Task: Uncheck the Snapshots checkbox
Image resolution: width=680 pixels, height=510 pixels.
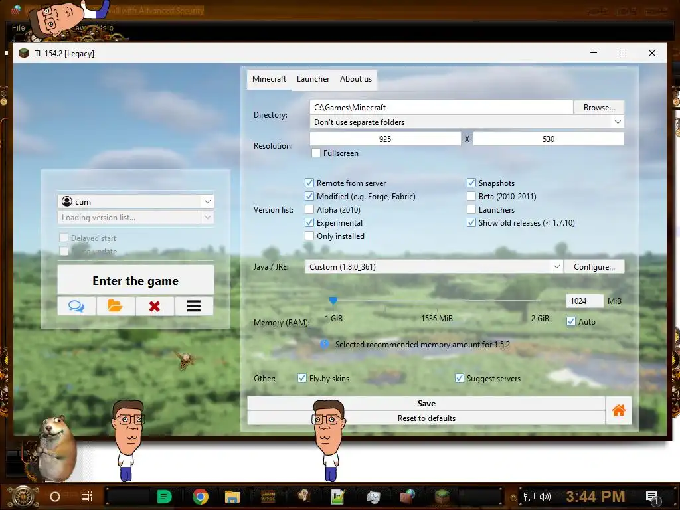Action: coord(471,183)
